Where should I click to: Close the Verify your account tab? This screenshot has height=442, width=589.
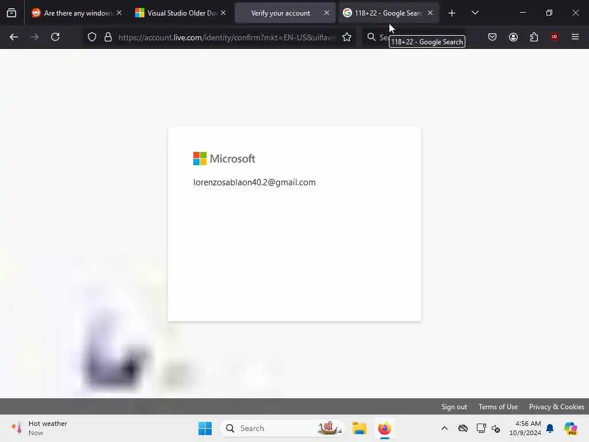[327, 13]
